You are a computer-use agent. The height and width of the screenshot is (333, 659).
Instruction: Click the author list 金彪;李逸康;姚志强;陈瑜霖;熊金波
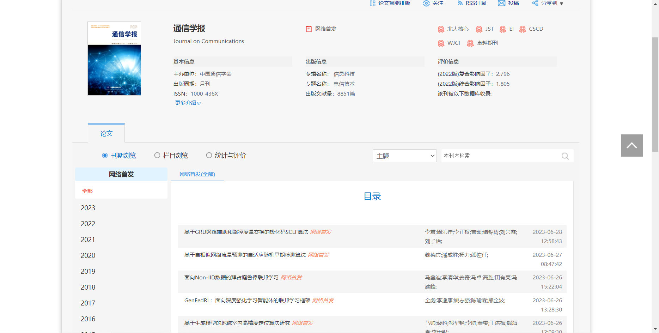pyautogui.click(x=465, y=301)
